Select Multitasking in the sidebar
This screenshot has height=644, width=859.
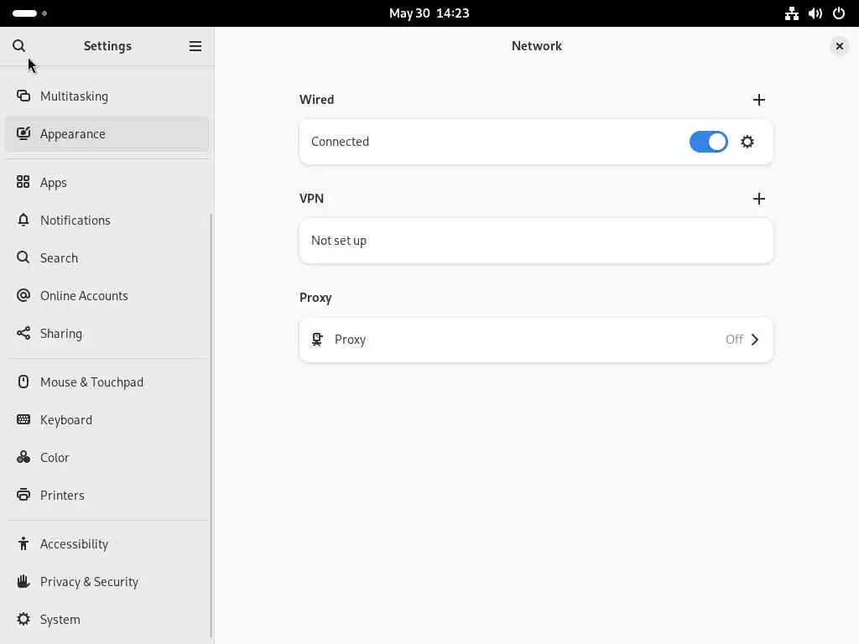click(107, 96)
